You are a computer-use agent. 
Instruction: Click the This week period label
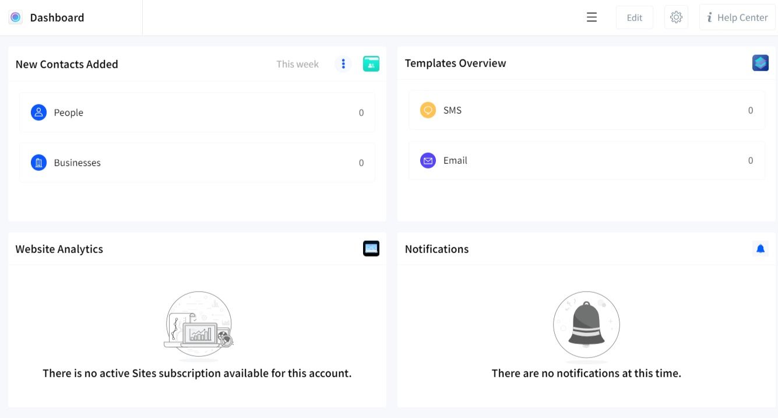click(x=297, y=64)
